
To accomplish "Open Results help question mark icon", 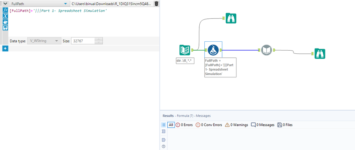I will 163,146.
